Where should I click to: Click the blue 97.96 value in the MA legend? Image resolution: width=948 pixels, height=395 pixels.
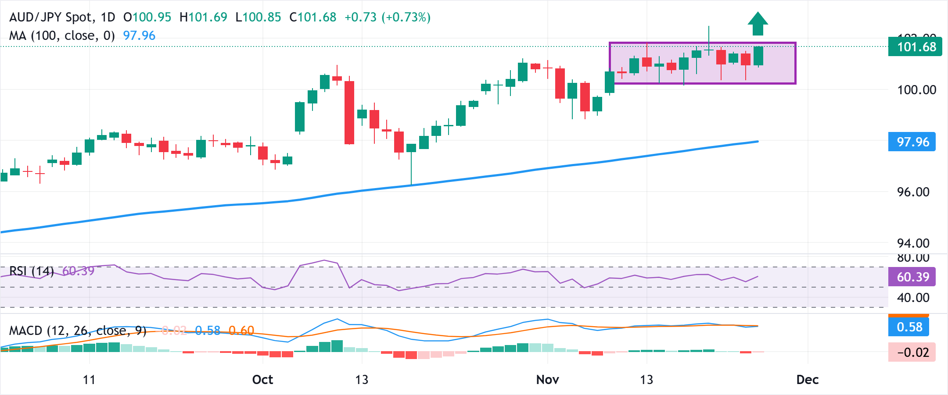tap(139, 36)
